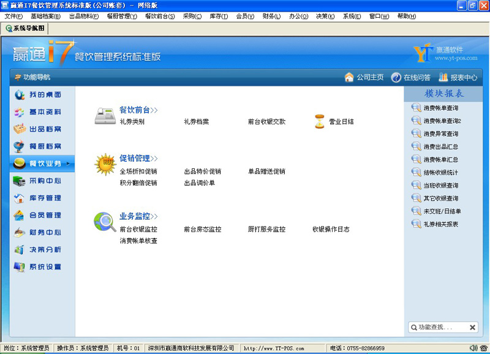The height and width of the screenshot is (354, 490).
Task: Click the 促销管理 sun badge icon
Action: (105, 164)
